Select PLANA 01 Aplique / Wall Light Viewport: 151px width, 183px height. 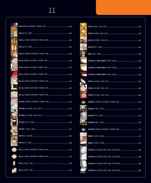[x=114, y=81]
